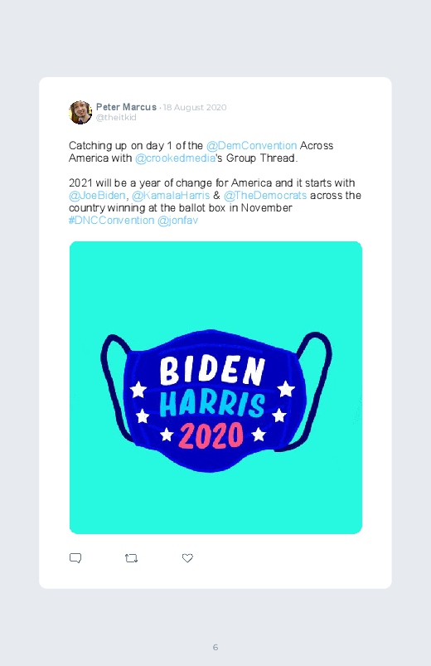Click the reply speech bubble icon

pyautogui.click(x=75, y=558)
